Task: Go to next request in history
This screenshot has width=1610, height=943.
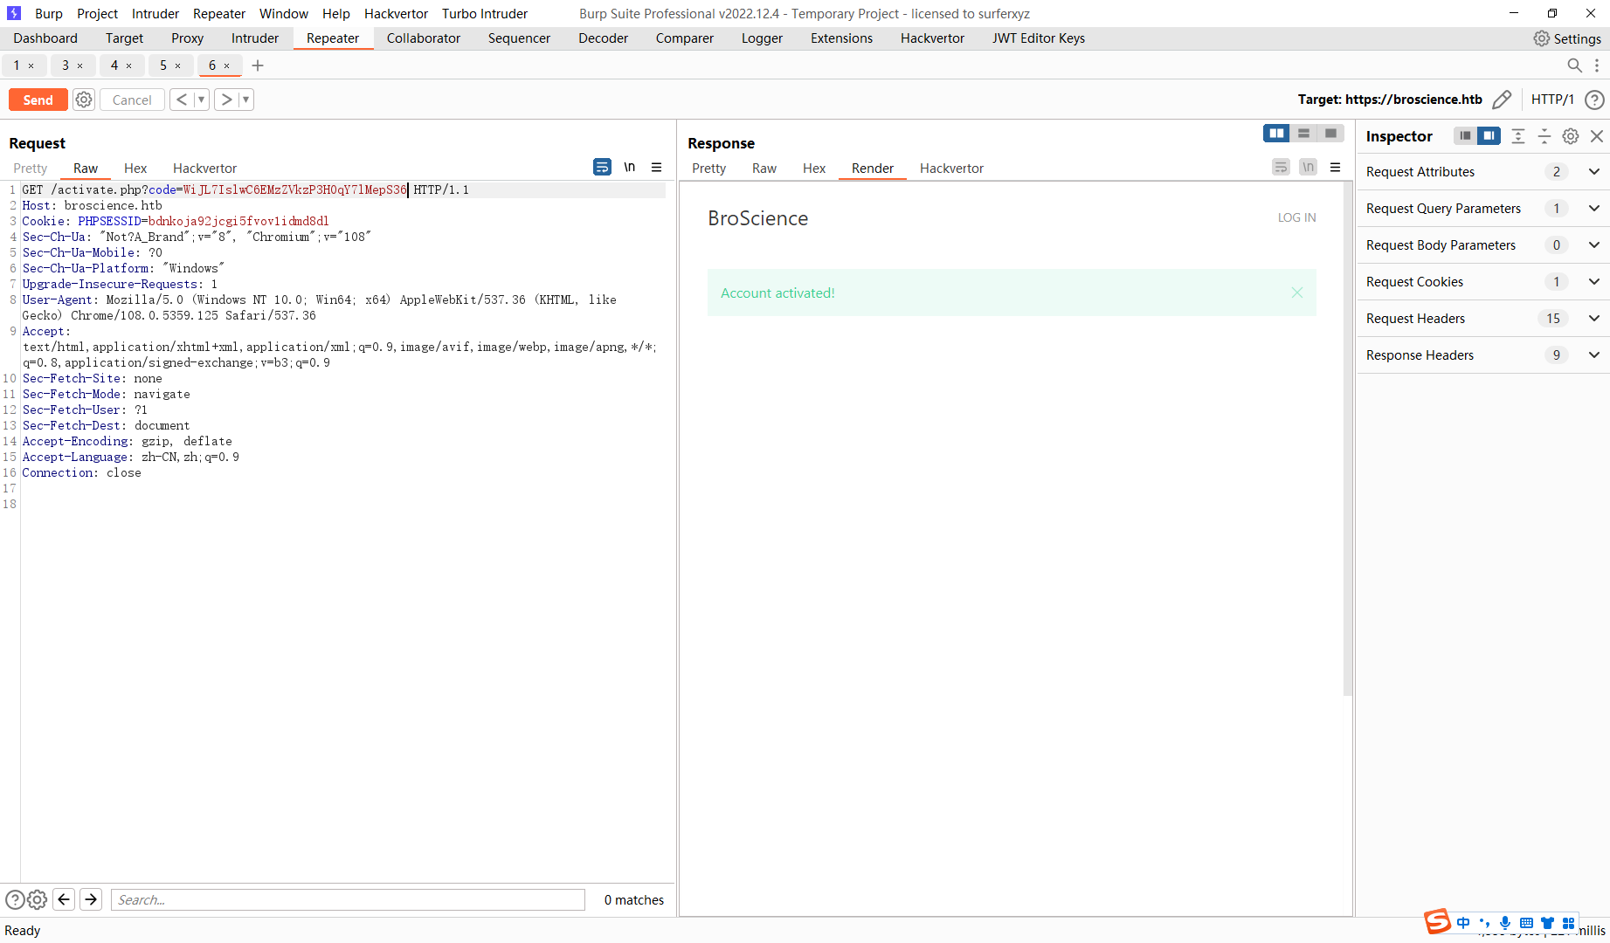Action: (x=226, y=100)
